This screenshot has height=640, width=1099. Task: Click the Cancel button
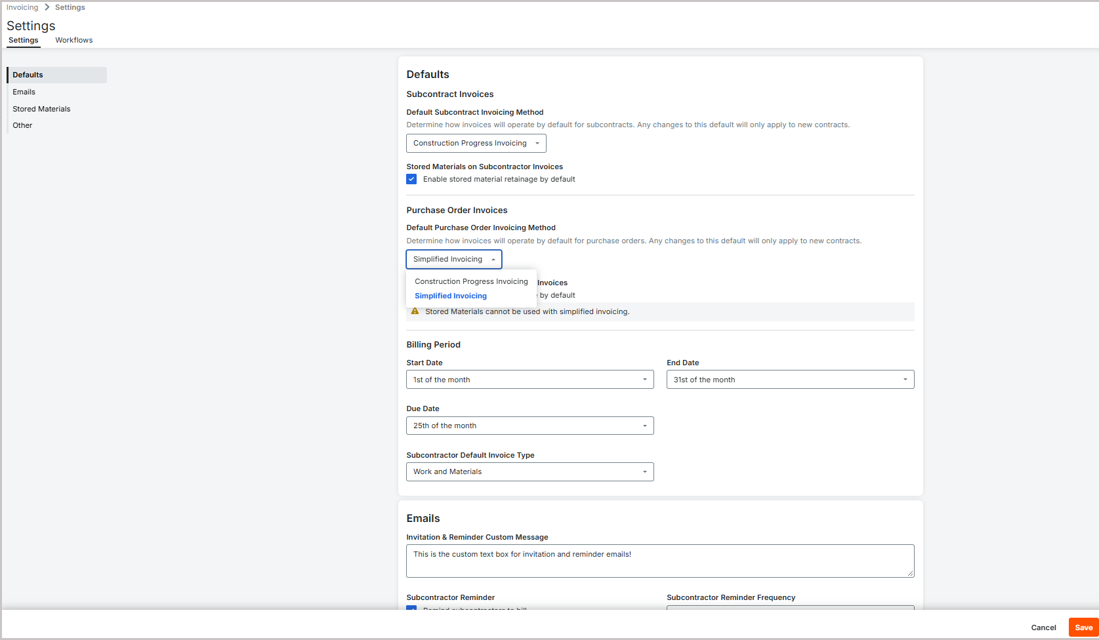[x=1043, y=628]
